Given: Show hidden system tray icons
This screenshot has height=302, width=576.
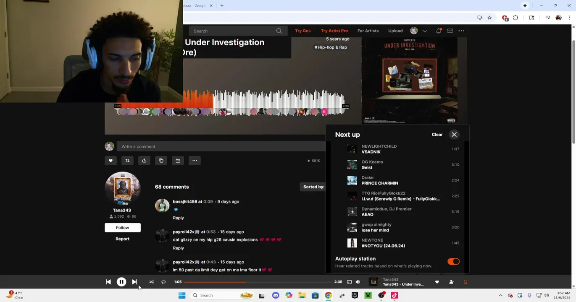Looking at the screenshot, I should click(500, 295).
